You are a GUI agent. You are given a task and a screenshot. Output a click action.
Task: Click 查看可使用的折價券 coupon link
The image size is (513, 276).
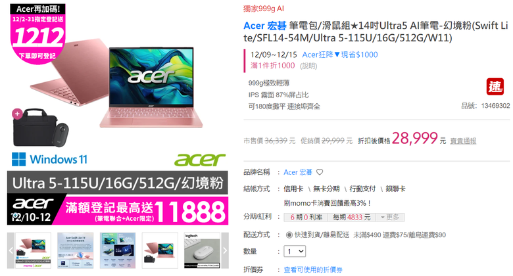pyautogui.click(x=313, y=270)
